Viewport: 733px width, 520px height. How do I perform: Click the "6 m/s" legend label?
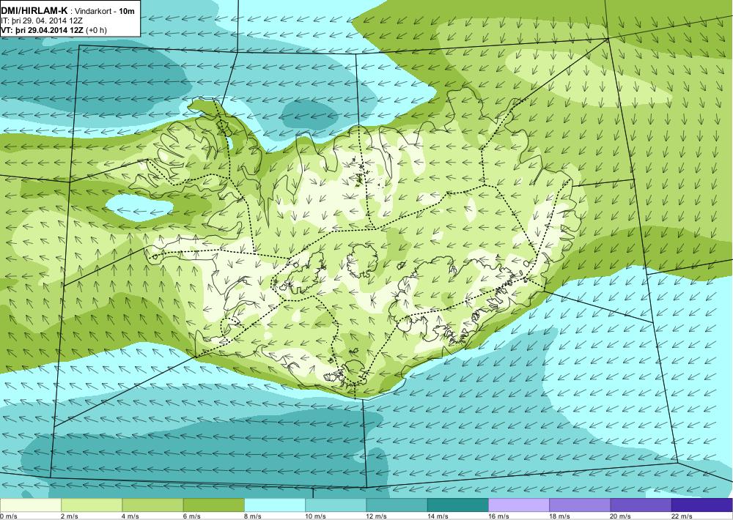(x=191, y=516)
